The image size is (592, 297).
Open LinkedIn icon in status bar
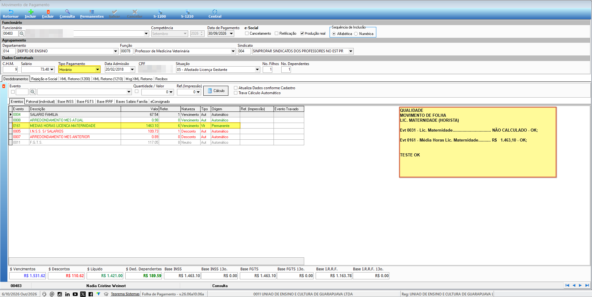[67, 294]
